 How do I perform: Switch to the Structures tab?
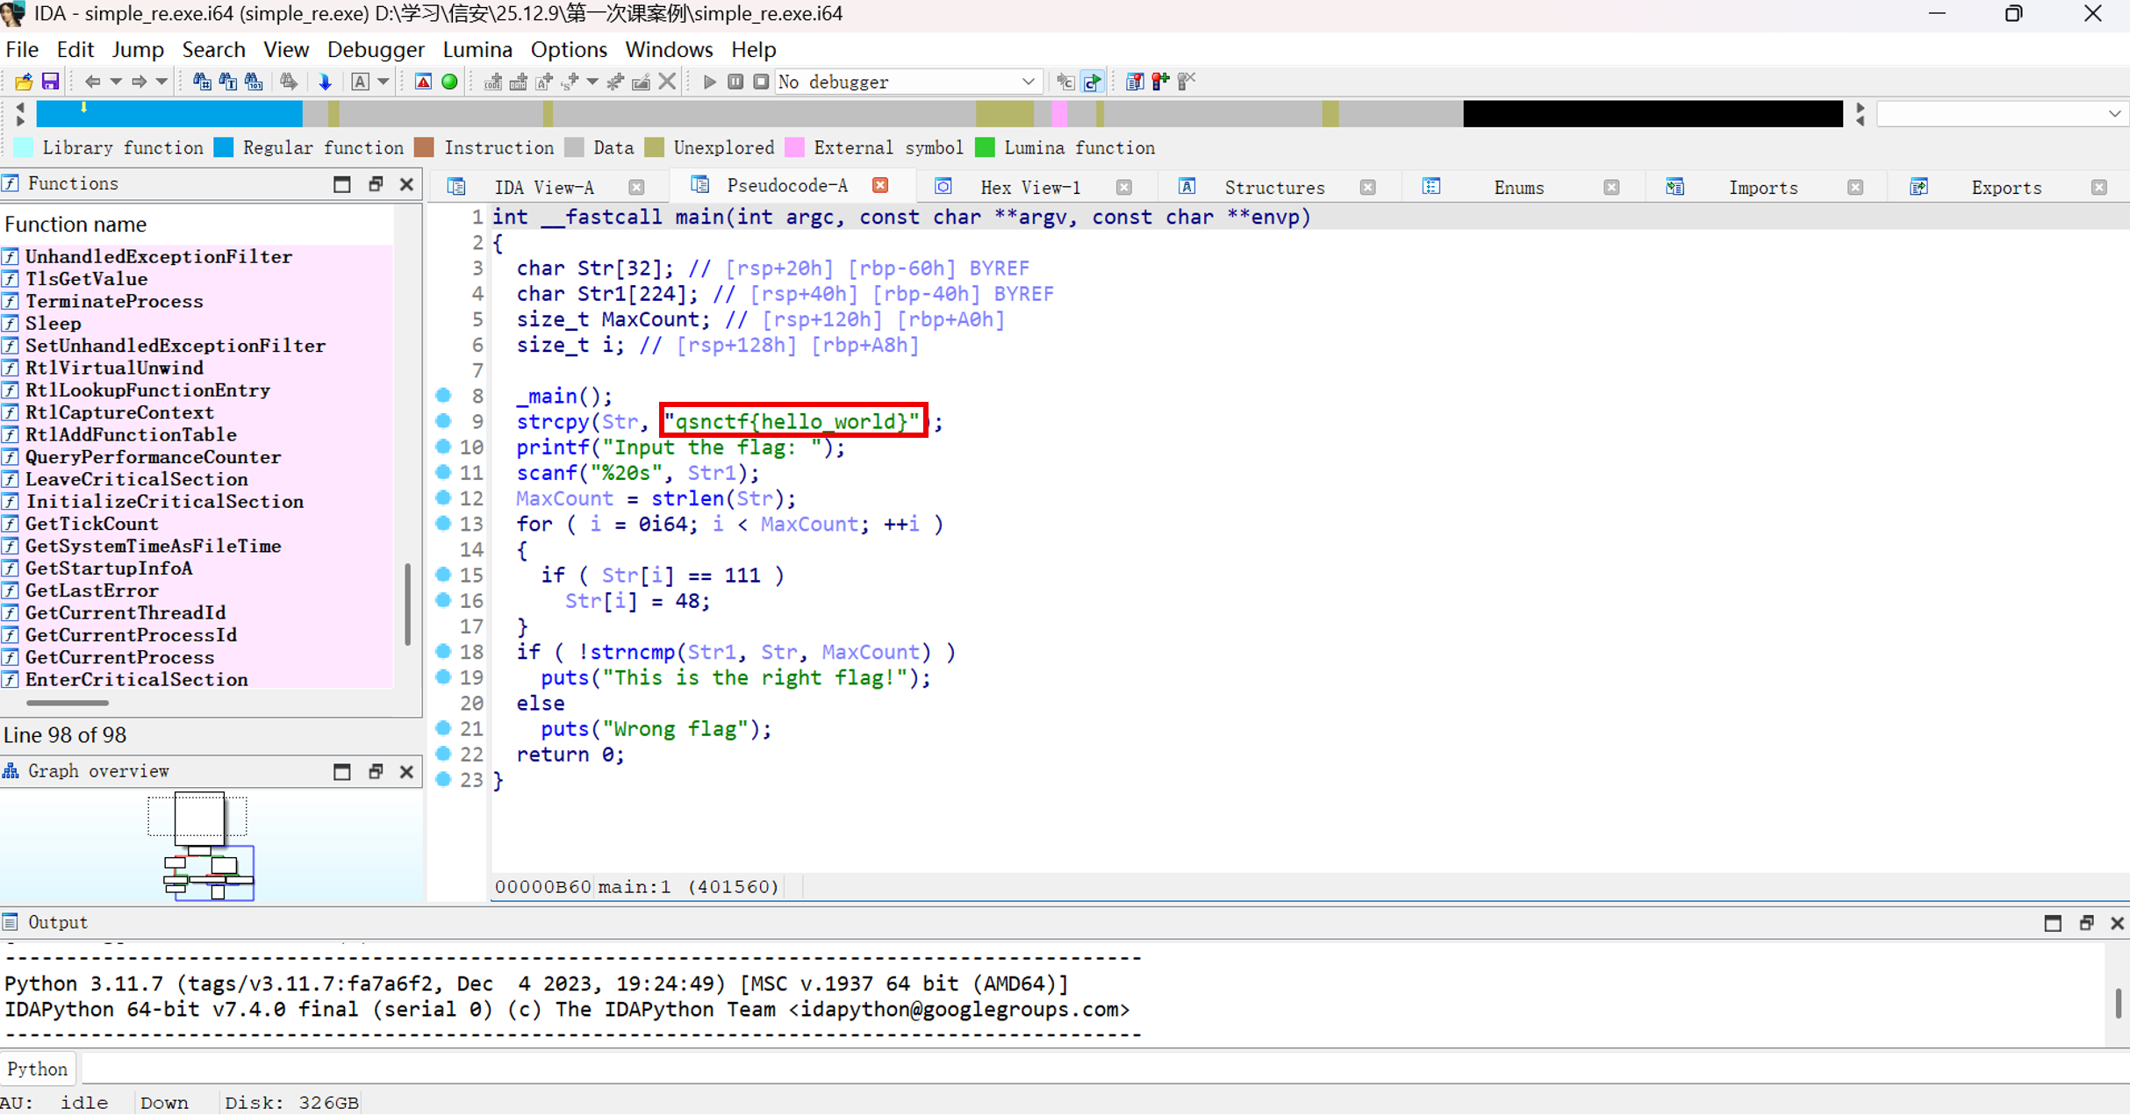coord(1274,187)
